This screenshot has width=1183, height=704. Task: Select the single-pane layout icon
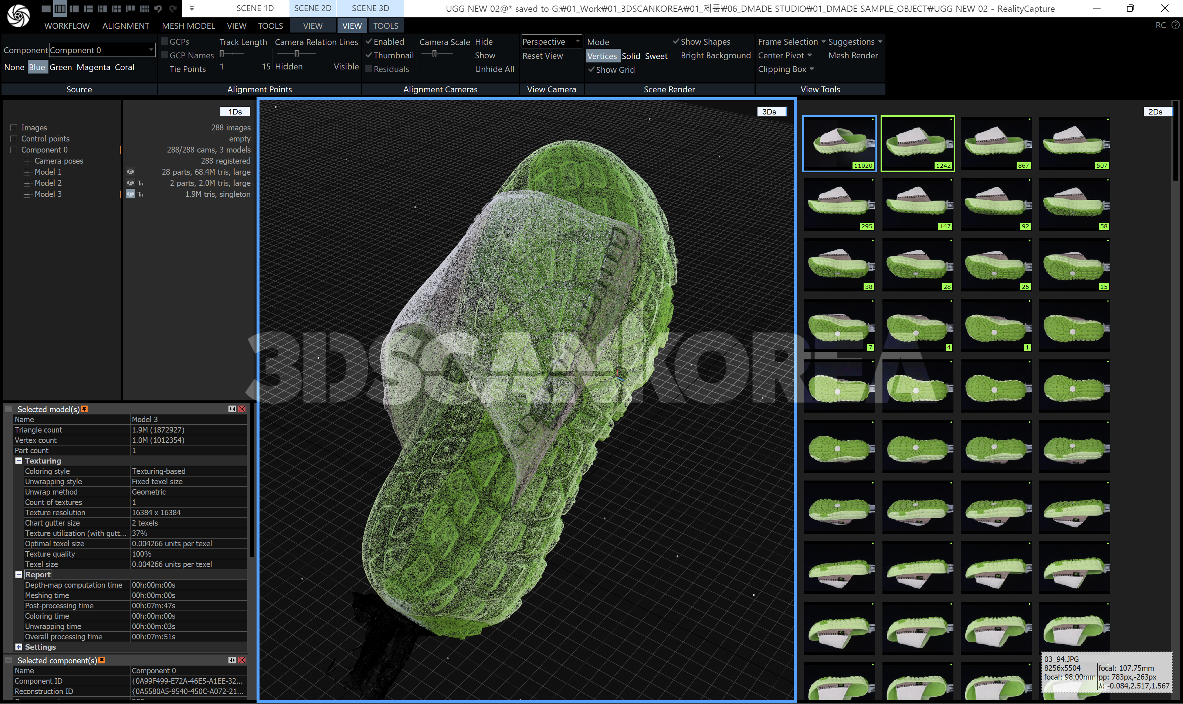[x=46, y=8]
